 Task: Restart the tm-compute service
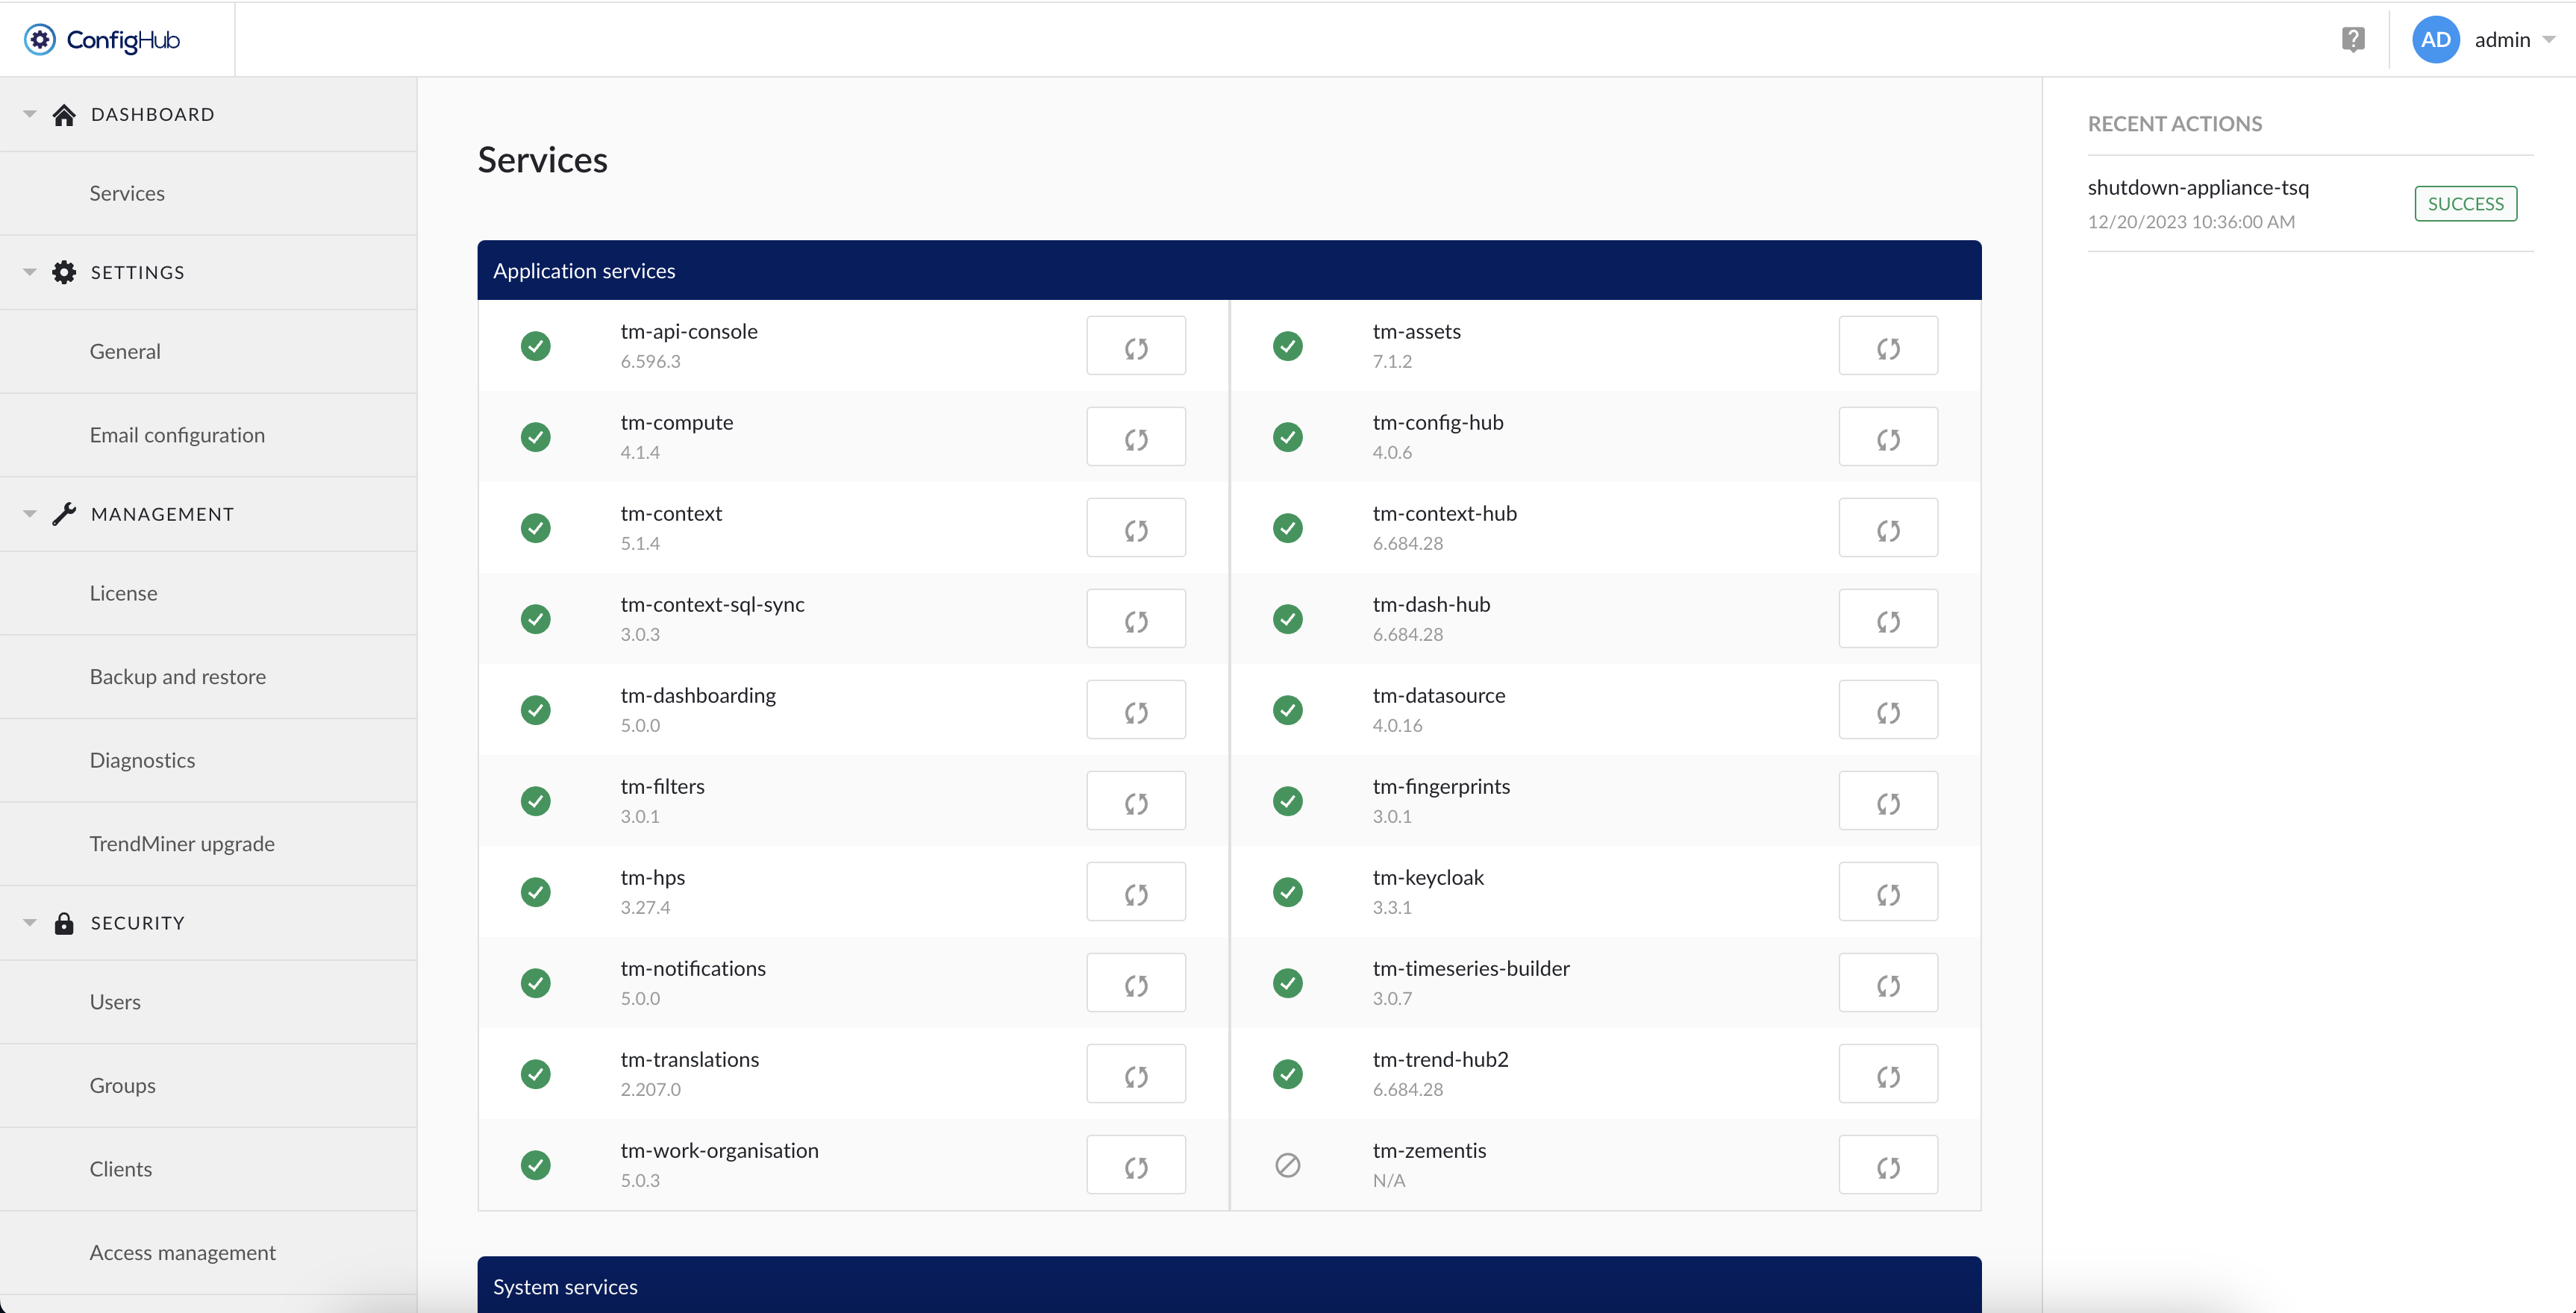tap(1136, 437)
